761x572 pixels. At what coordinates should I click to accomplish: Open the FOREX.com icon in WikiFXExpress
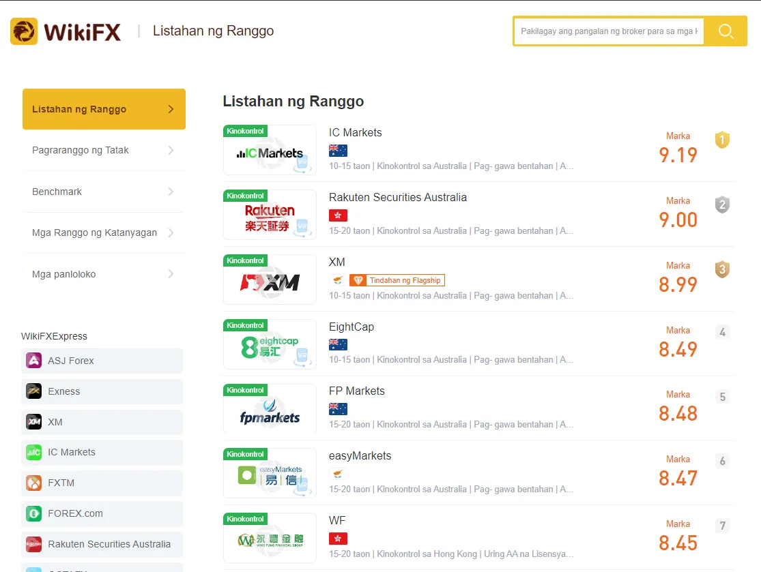pyautogui.click(x=33, y=513)
